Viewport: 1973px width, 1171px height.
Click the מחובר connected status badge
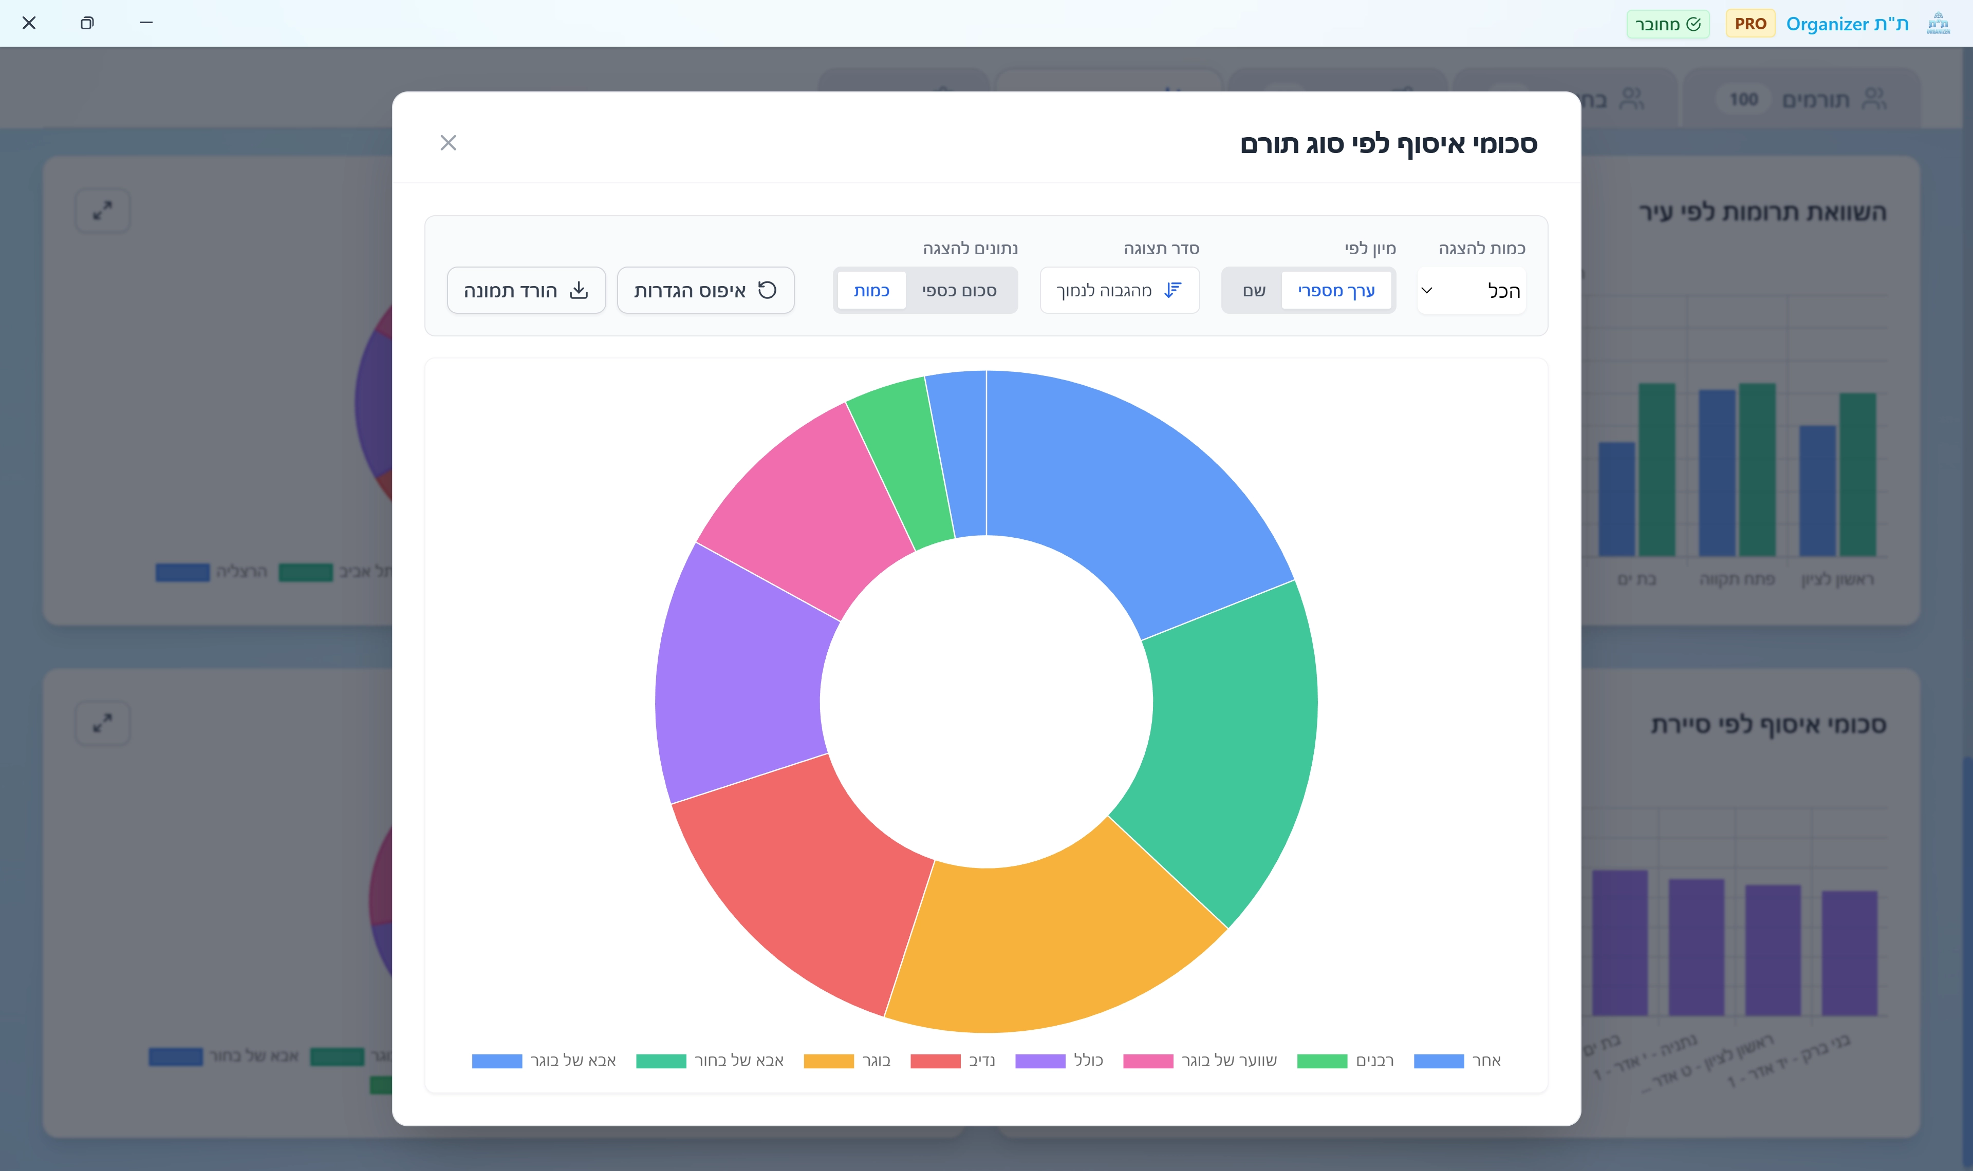(1668, 24)
